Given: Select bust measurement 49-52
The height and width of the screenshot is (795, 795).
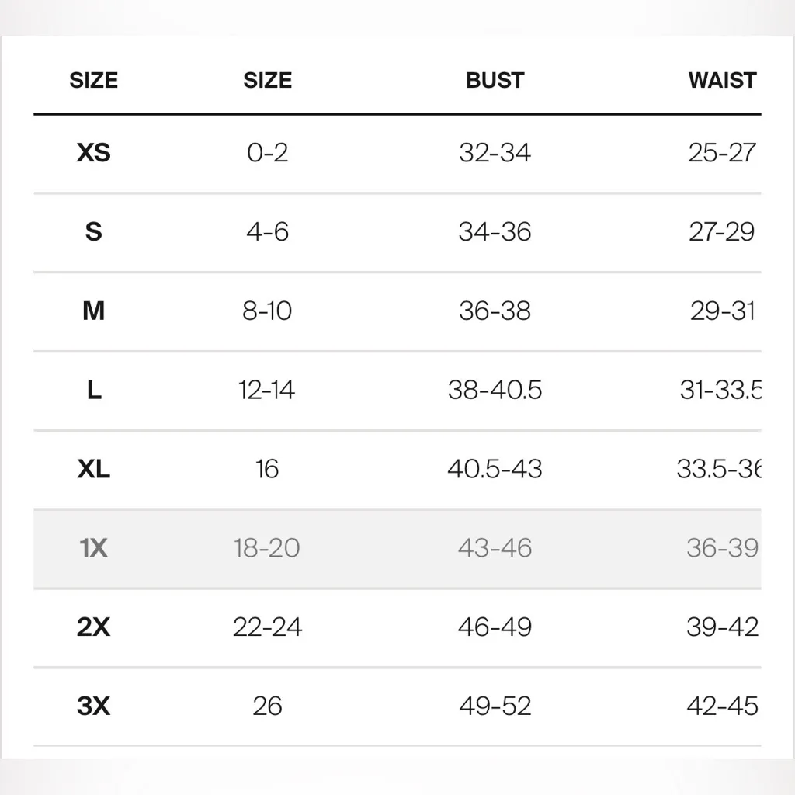Looking at the screenshot, I should [495, 706].
